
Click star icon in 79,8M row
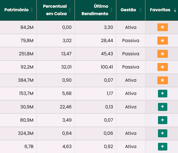click(162, 40)
